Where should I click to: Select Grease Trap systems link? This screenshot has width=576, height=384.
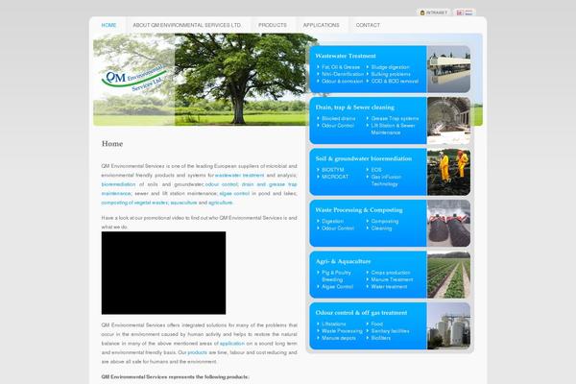point(395,119)
